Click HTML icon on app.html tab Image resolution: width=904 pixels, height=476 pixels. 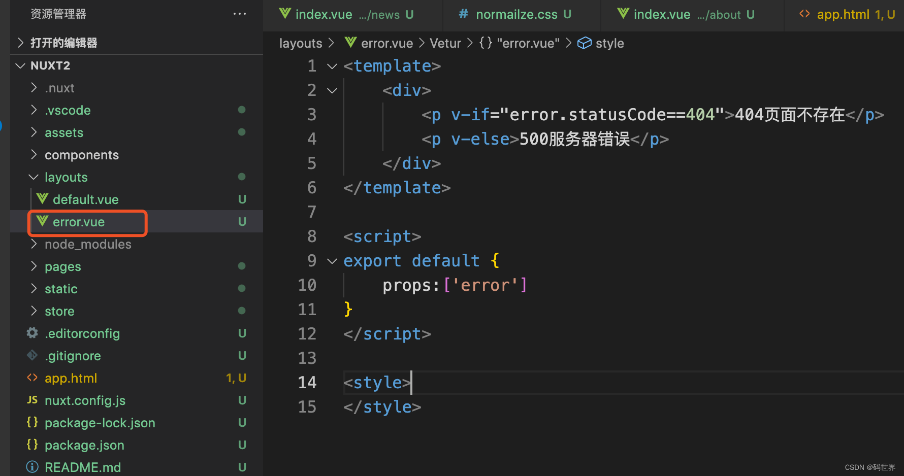tap(804, 14)
